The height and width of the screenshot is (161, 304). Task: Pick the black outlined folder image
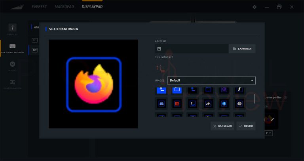tap(209, 90)
